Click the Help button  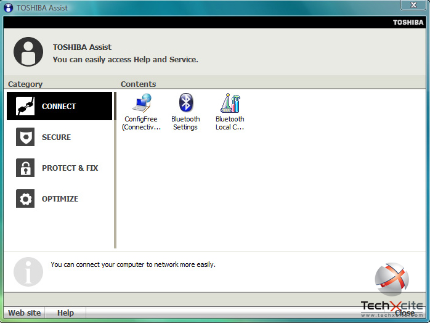pyautogui.click(x=65, y=313)
